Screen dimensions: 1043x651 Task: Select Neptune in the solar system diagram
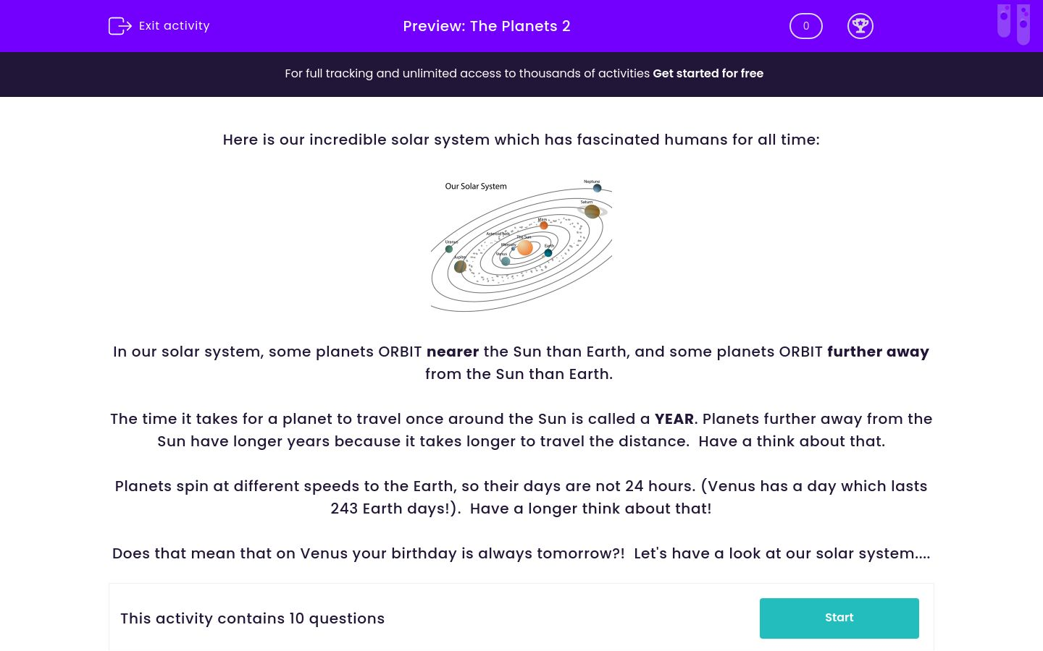pyautogui.click(x=597, y=188)
